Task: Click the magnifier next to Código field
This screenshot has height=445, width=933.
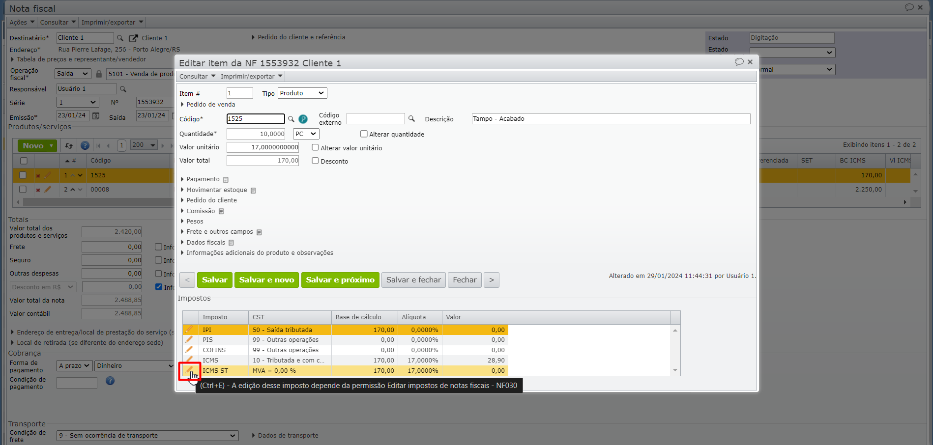Action: (291, 119)
